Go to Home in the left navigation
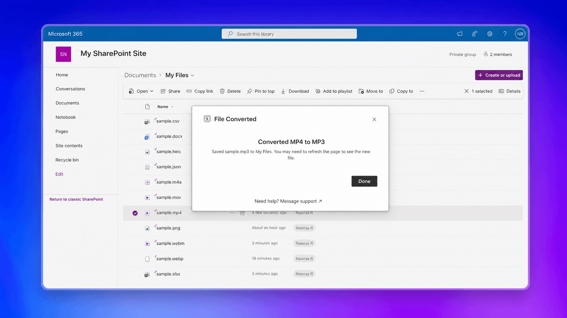This screenshot has height=318, width=567. [62, 75]
